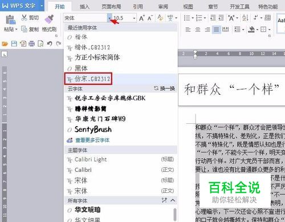Image resolution: width=285 pixels, height=222 pixels.
Task: Click the redo arrow
Action: (59, 44)
